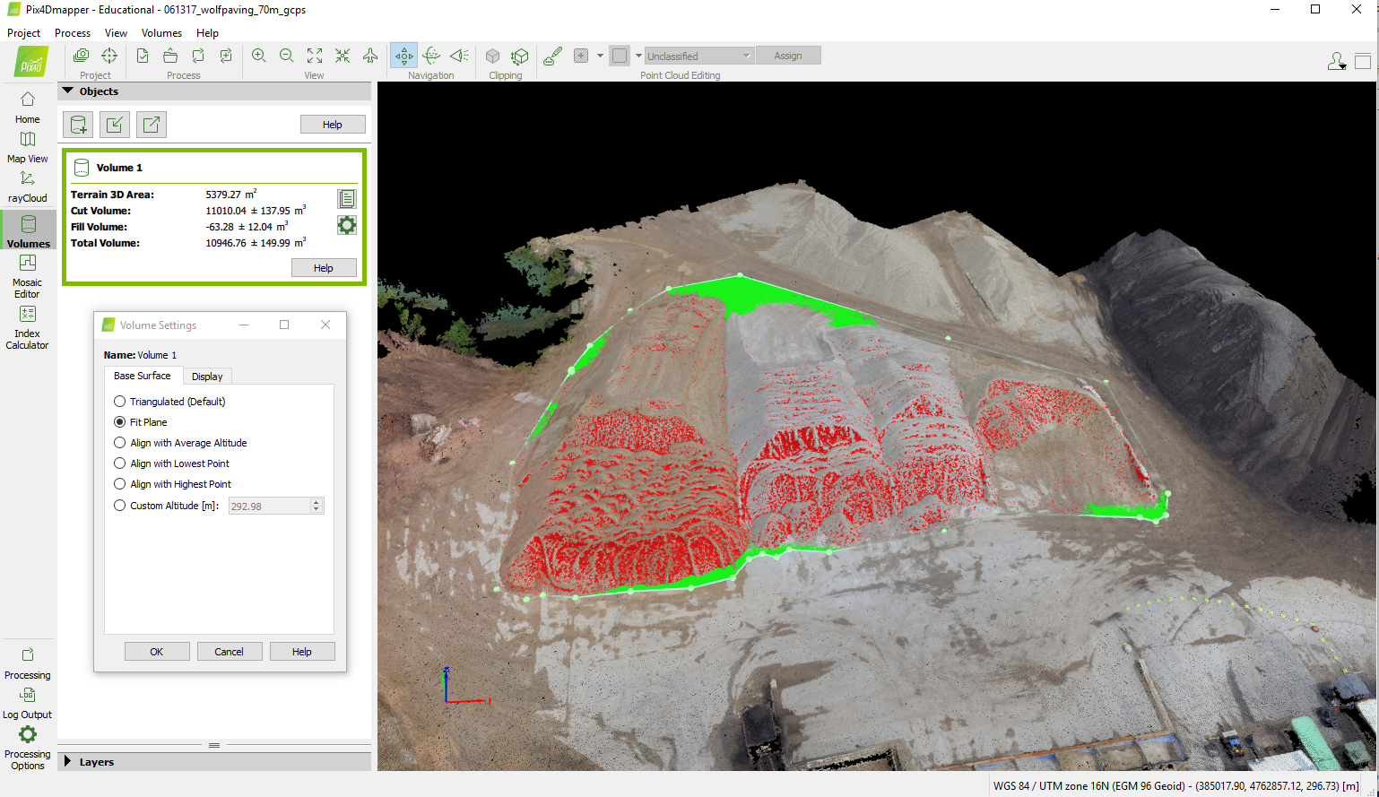This screenshot has width=1379, height=797.
Task: Select the Fit Plane radio button
Action: (x=120, y=422)
